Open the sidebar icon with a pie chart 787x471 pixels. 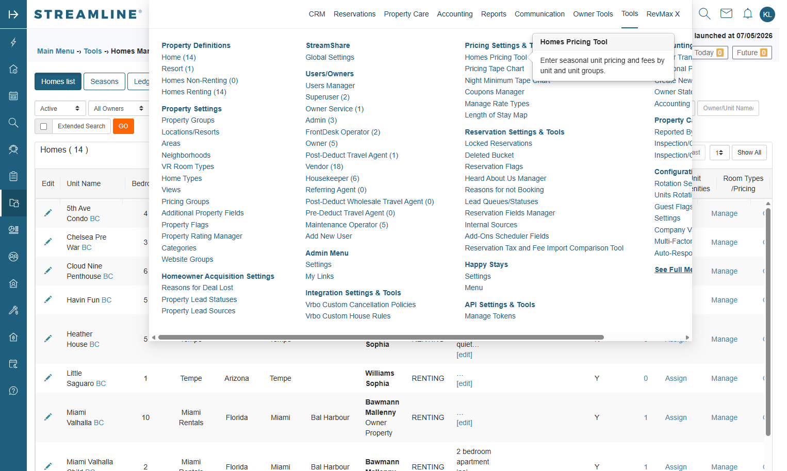tap(13, 230)
